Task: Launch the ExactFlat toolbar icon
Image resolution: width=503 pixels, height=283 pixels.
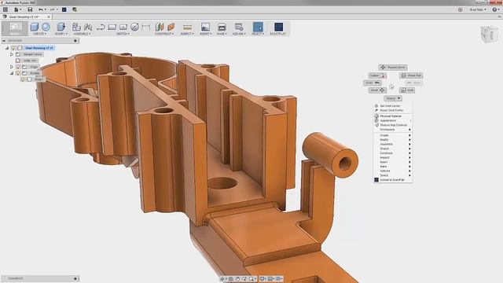Action: click(x=278, y=27)
